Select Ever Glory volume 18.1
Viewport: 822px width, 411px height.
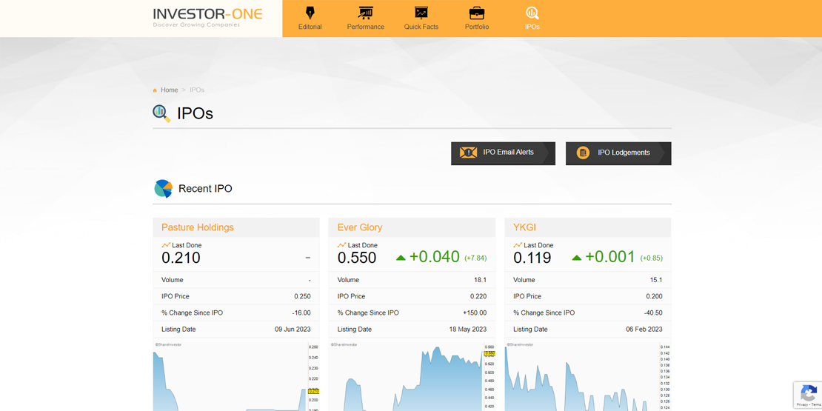[480, 280]
